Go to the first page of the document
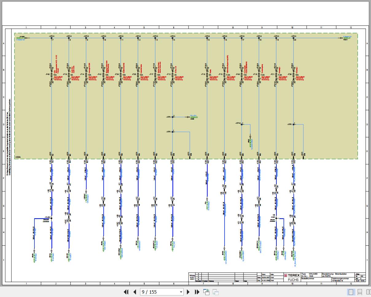The height and width of the screenshot is (297, 371). [x=126, y=292]
